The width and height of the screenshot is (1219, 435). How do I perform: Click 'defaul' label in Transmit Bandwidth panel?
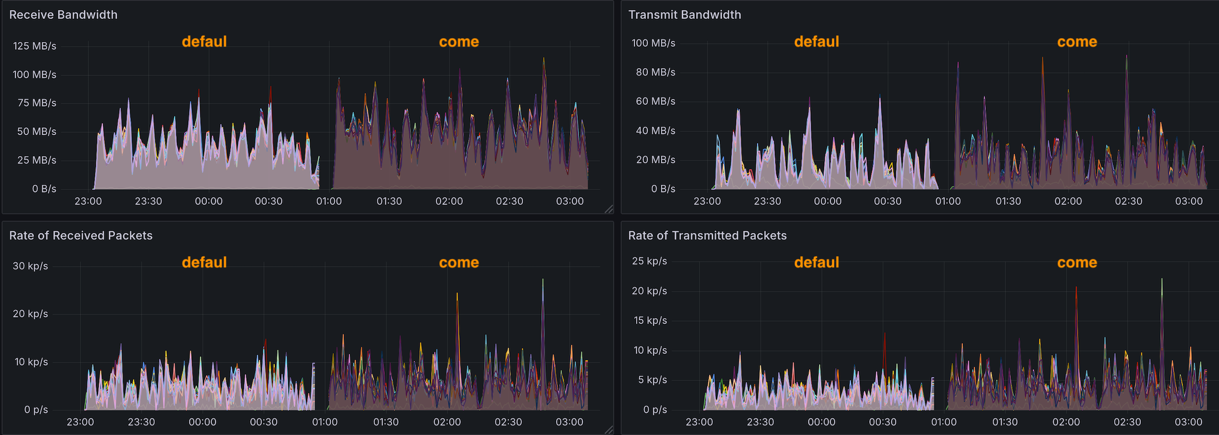click(816, 42)
